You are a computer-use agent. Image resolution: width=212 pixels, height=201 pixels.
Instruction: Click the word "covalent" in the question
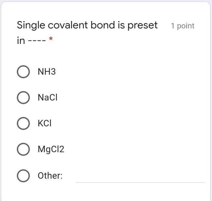click(67, 25)
